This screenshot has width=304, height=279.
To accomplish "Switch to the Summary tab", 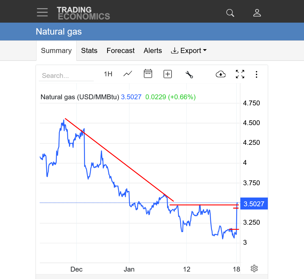I will pyautogui.click(x=56, y=51).
